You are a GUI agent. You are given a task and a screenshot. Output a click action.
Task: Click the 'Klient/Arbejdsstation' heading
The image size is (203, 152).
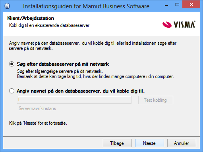(31, 18)
